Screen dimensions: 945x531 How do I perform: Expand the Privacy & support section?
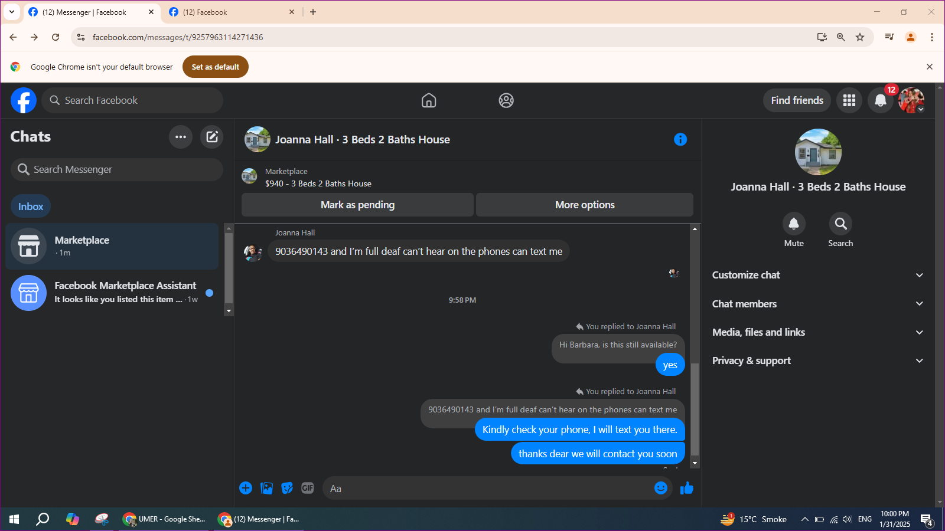(x=818, y=360)
